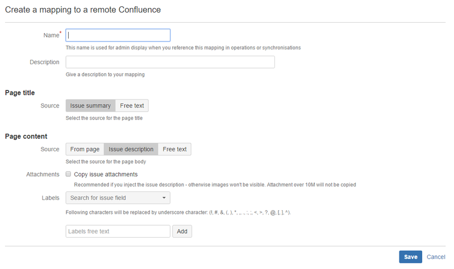This screenshot has height=269, width=454.
Task: Click the Name field label
Action: point(51,35)
